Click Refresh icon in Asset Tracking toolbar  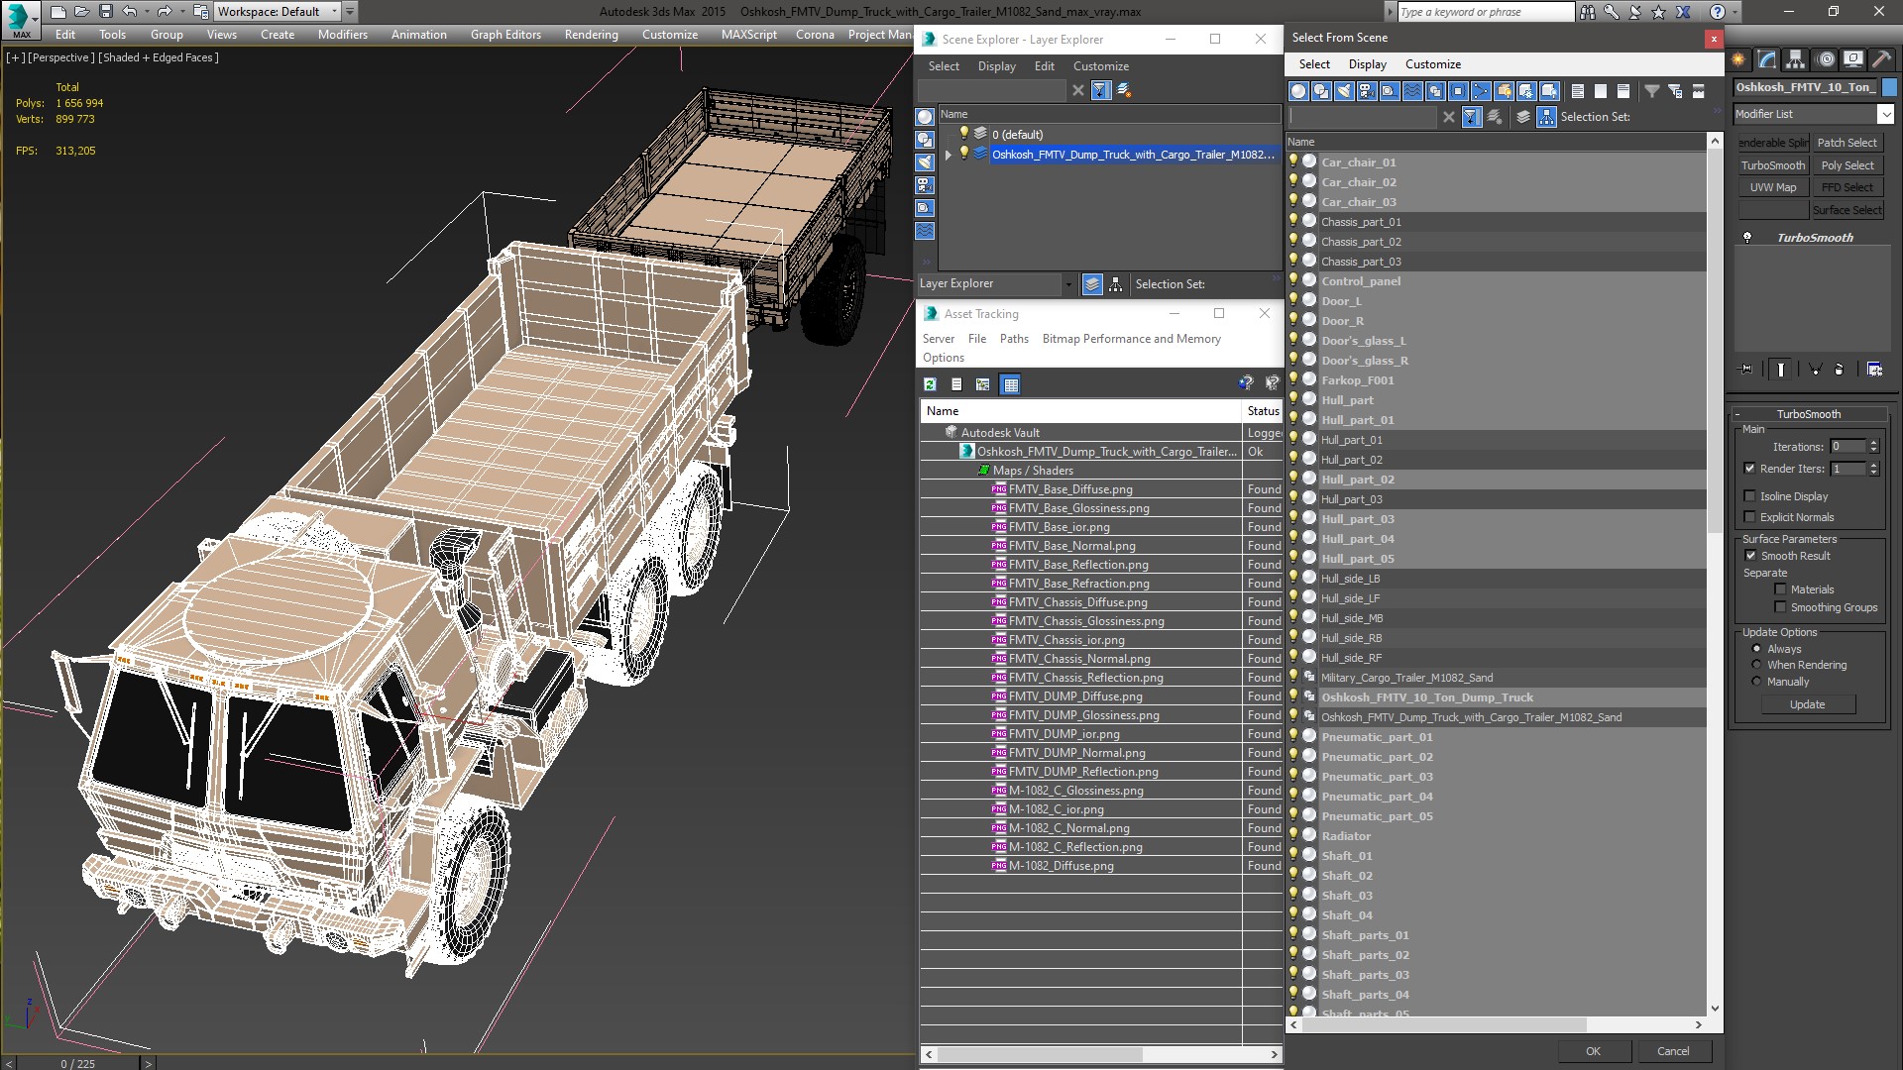coord(930,384)
